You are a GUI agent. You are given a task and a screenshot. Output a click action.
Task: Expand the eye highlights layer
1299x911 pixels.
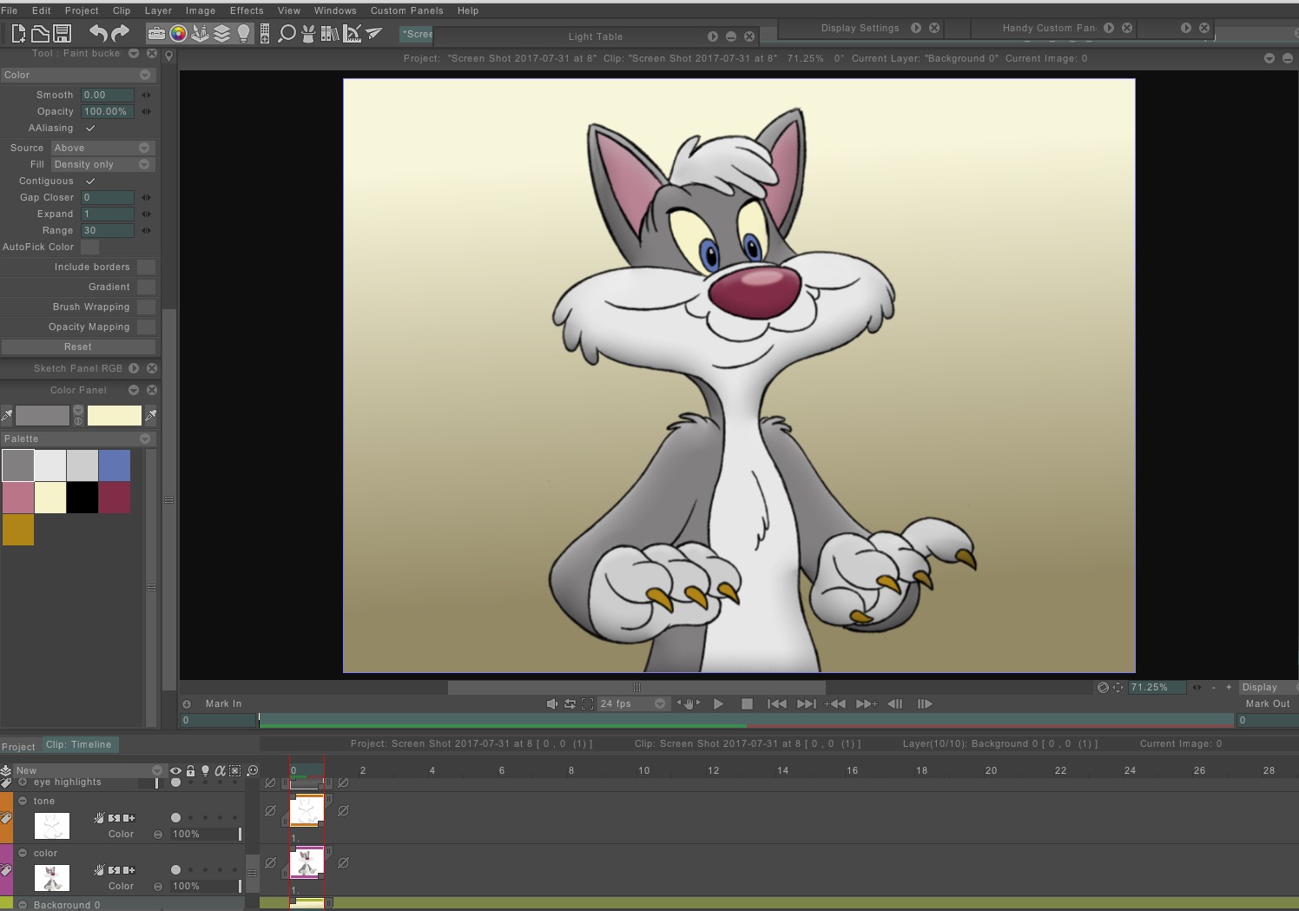(x=23, y=782)
